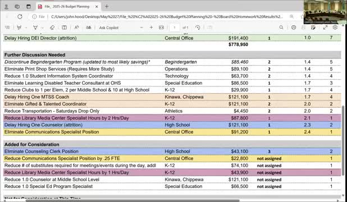Start the Read aloud feature

tap(76, 27)
